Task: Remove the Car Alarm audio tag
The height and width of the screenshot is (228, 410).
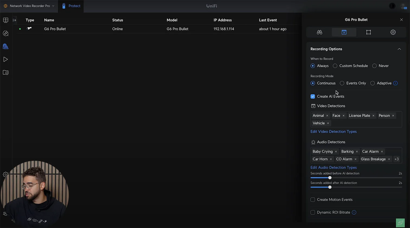Action: pos(382,152)
